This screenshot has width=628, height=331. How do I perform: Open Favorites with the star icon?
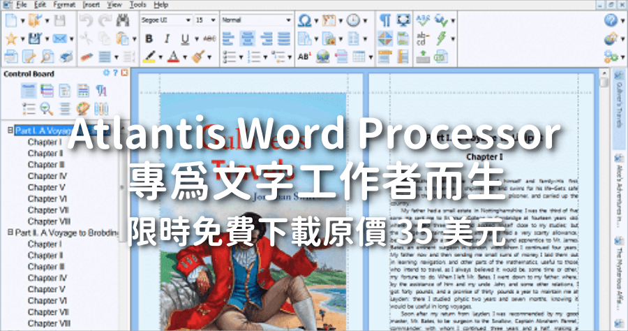[x=10, y=39]
